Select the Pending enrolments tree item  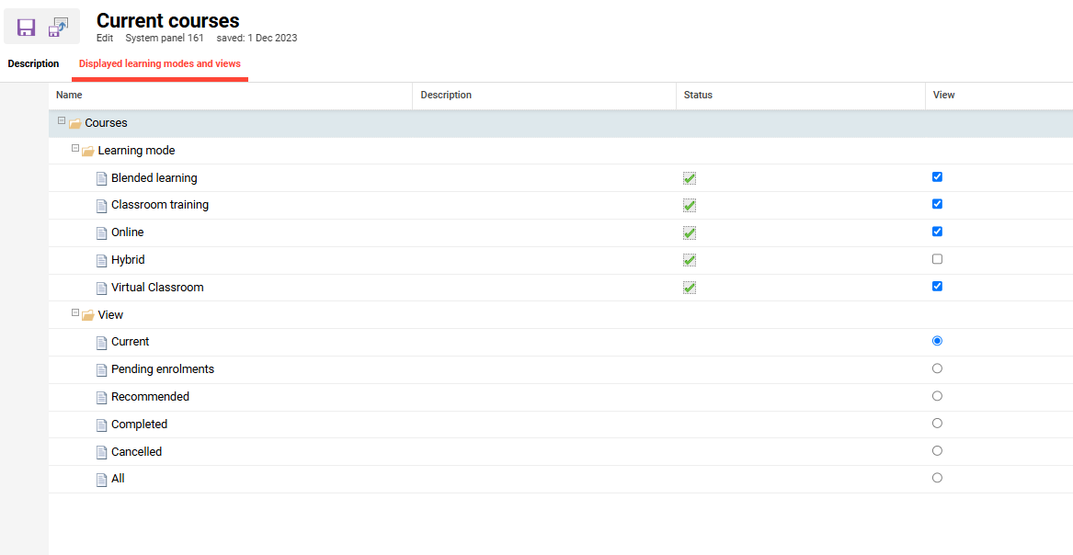tap(163, 369)
